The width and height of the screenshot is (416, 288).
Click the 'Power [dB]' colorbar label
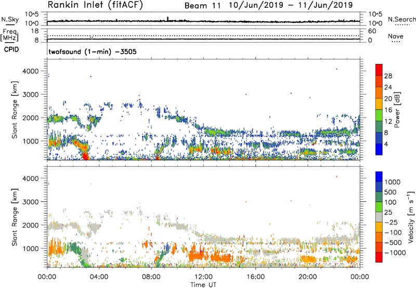(x=397, y=110)
